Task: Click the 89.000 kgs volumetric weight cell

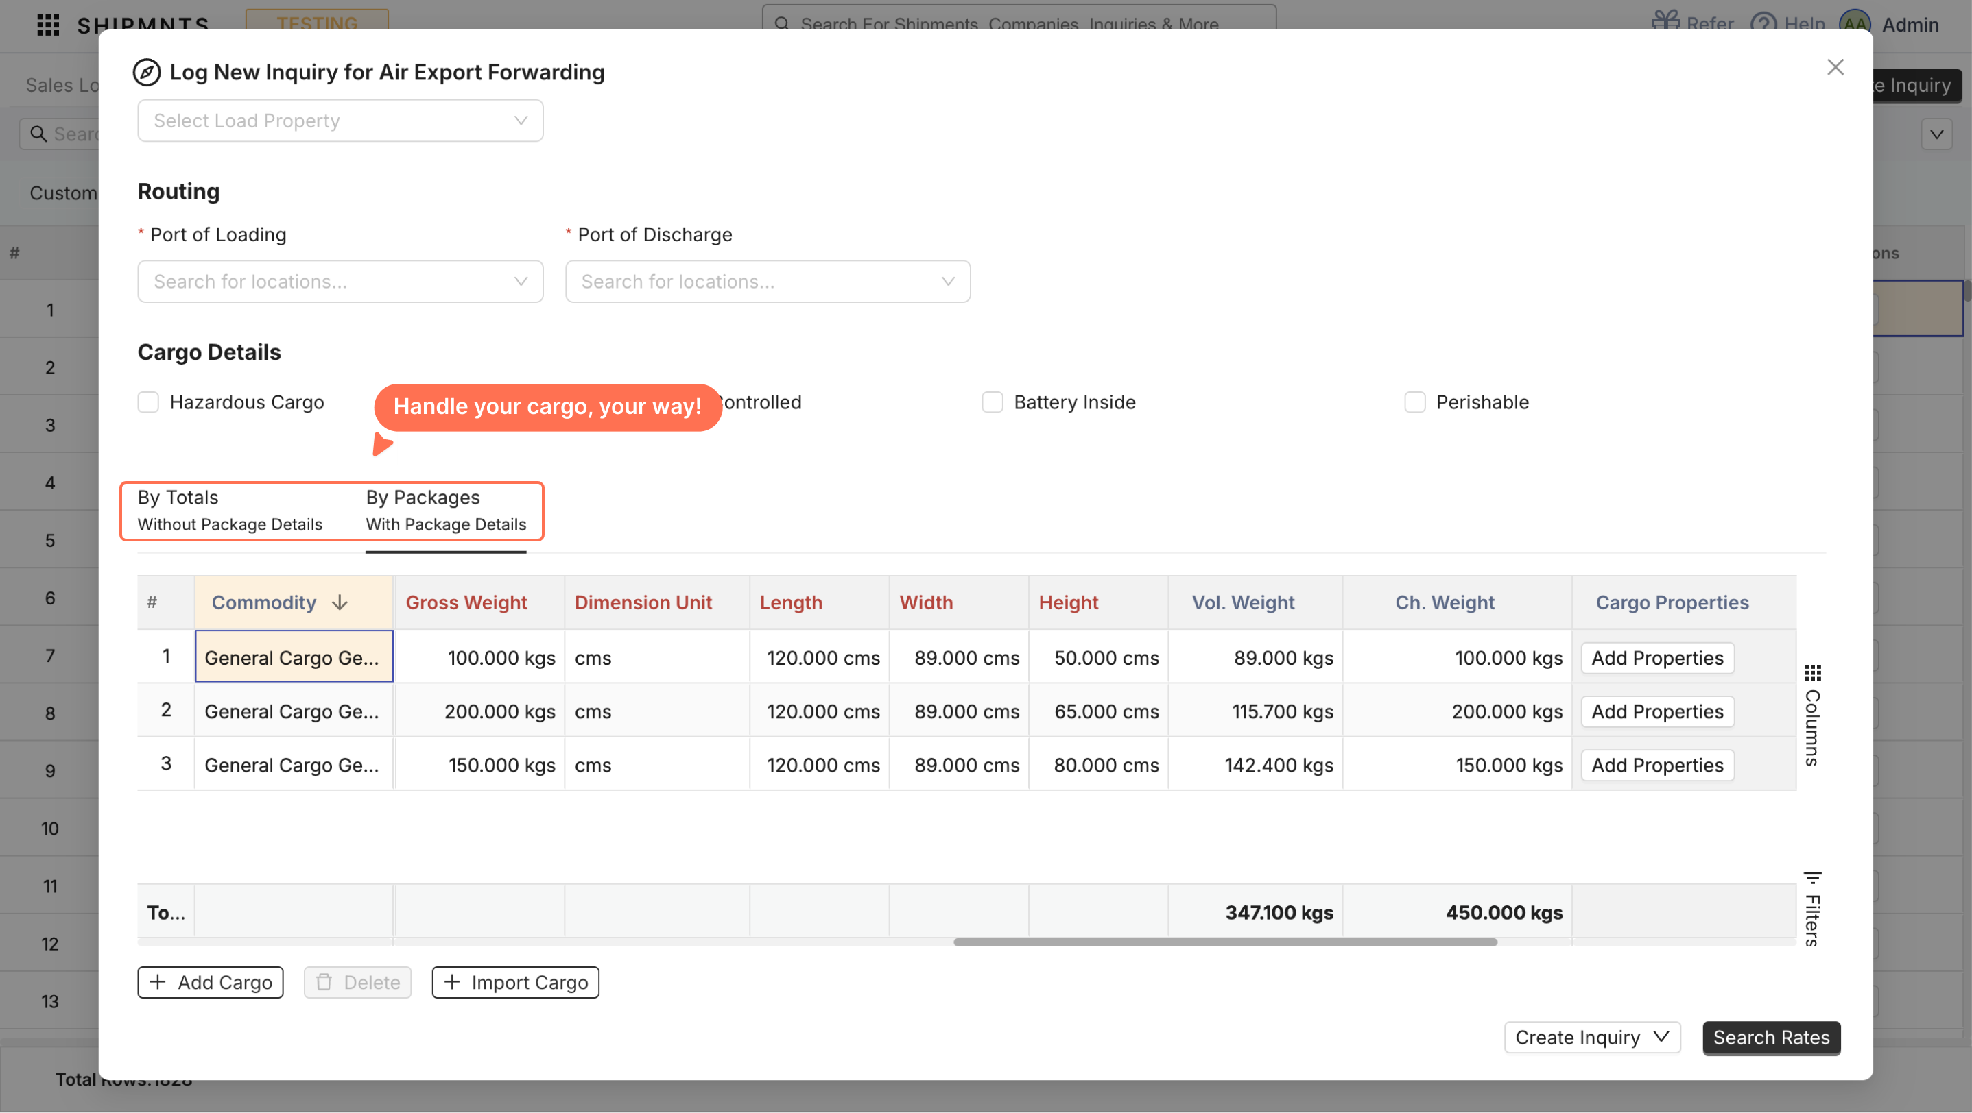Action: coord(1255,657)
